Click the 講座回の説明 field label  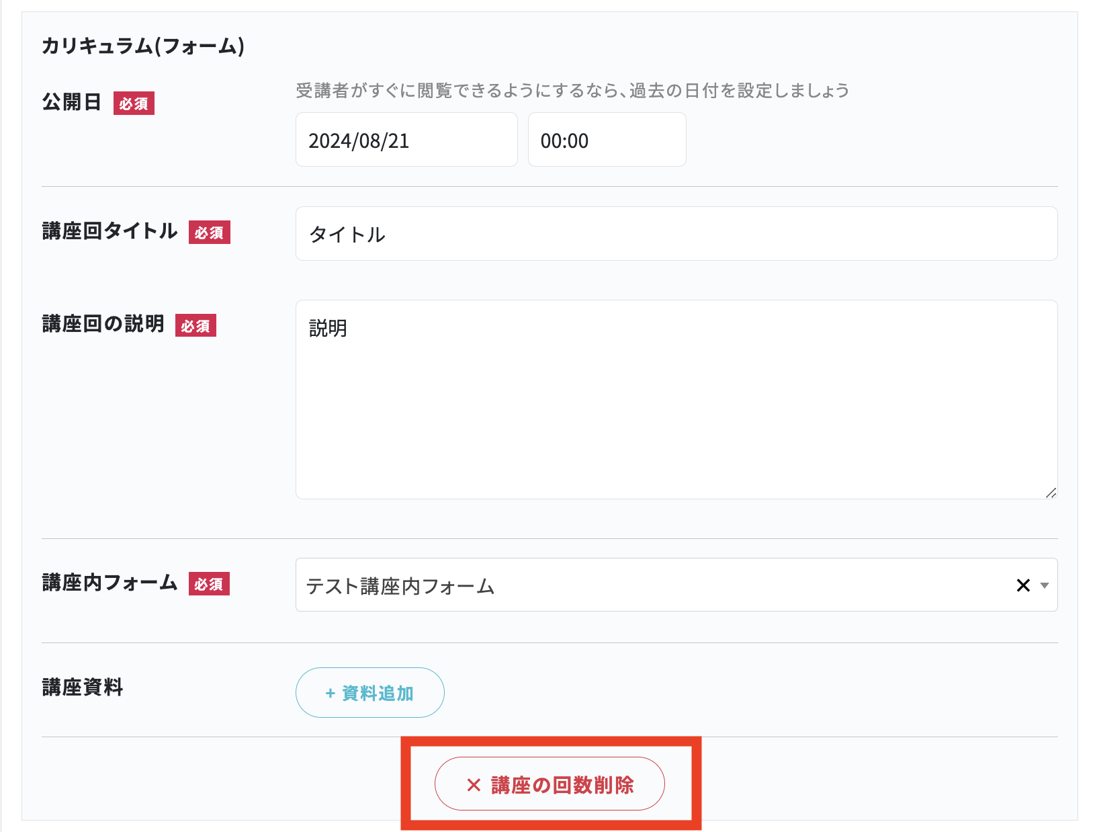tap(103, 324)
